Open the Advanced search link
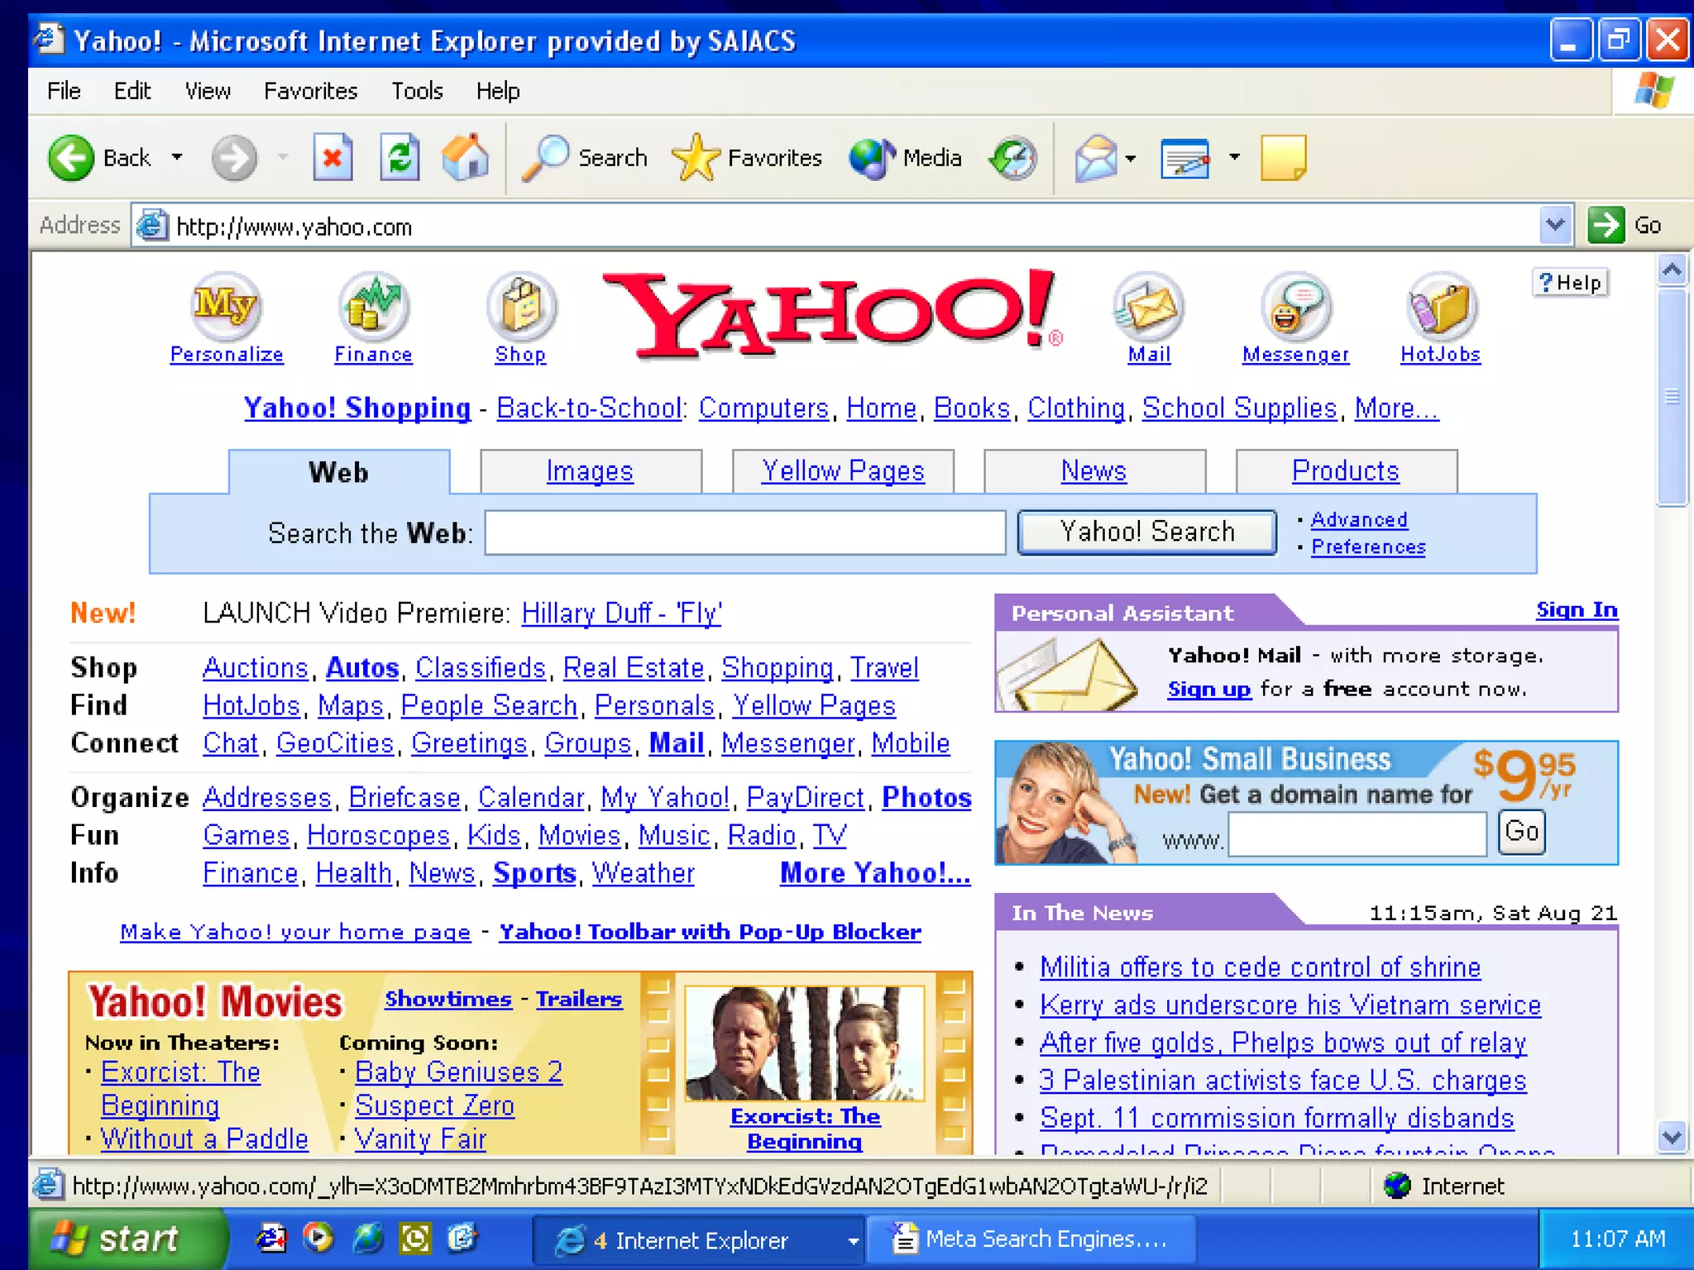 click(1359, 519)
